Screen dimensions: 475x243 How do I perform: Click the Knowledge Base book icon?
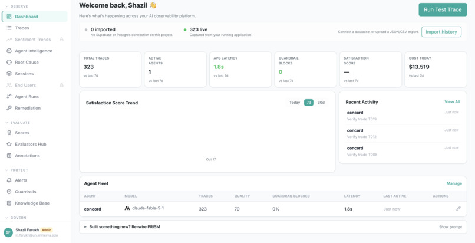coord(9,203)
